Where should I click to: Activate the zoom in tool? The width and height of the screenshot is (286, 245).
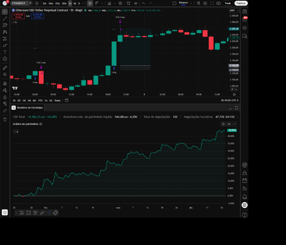coord(5,74)
